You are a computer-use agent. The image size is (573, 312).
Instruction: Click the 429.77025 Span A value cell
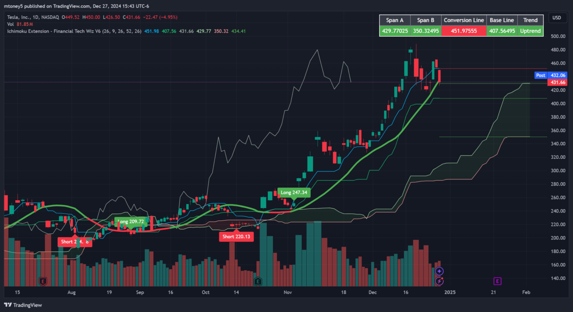coord(395,31)
